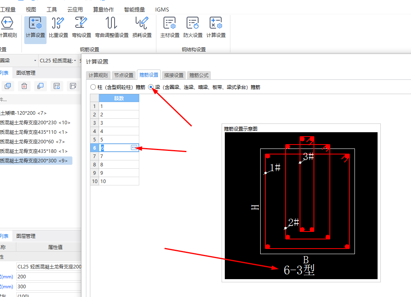Select component 龙骨支座200*300 <9>

tap(36, 161)
